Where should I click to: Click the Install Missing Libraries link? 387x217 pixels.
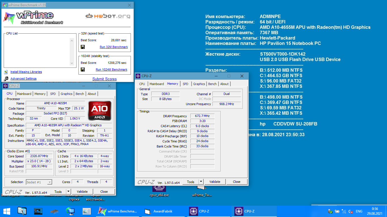26,72
